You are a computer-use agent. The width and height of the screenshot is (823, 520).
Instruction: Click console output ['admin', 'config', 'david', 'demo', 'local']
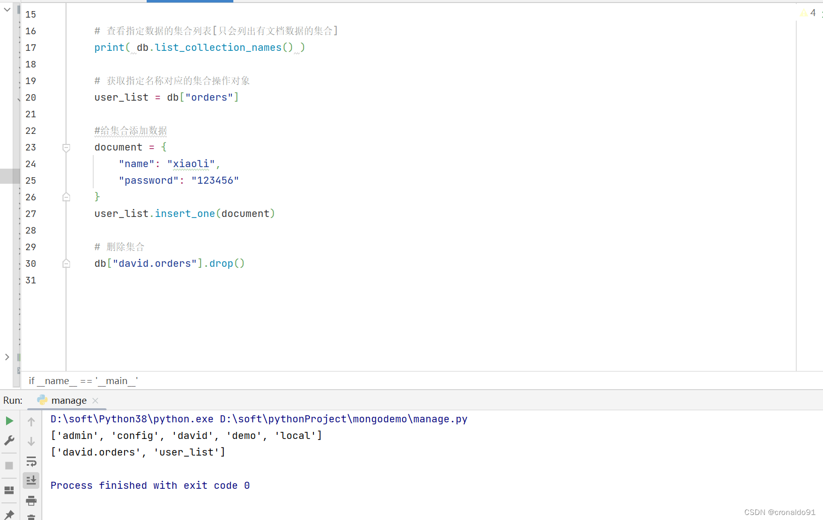pos(186,435)
